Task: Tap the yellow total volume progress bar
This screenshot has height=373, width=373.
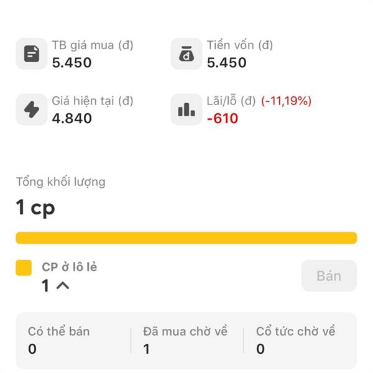Action: (x=186, y=238)
